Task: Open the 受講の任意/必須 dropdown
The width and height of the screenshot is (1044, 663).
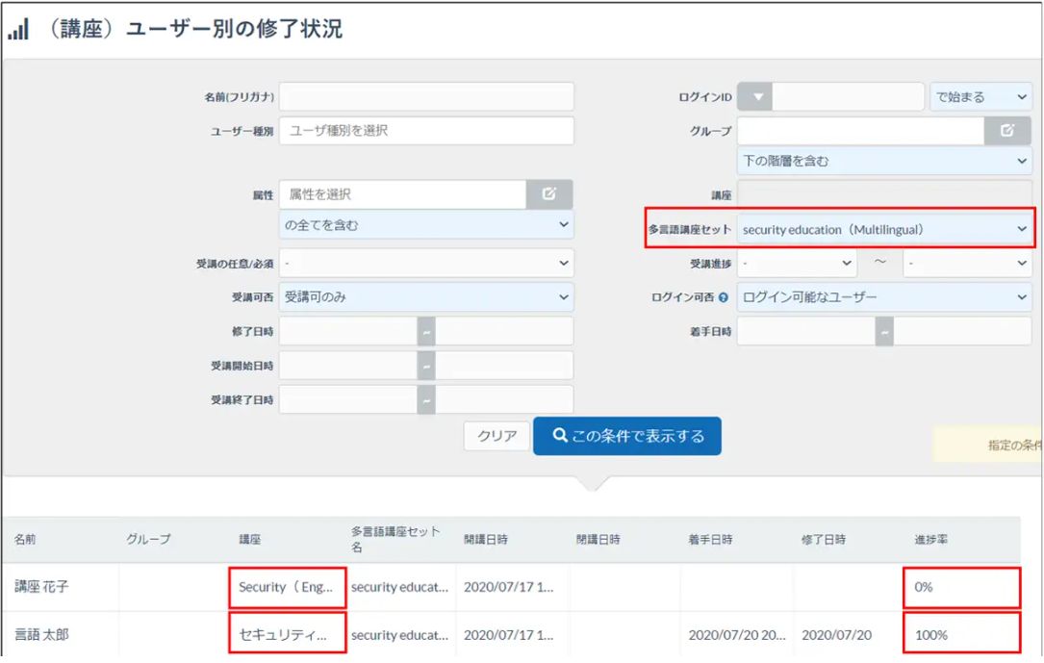Action: [x=426, y=263]
